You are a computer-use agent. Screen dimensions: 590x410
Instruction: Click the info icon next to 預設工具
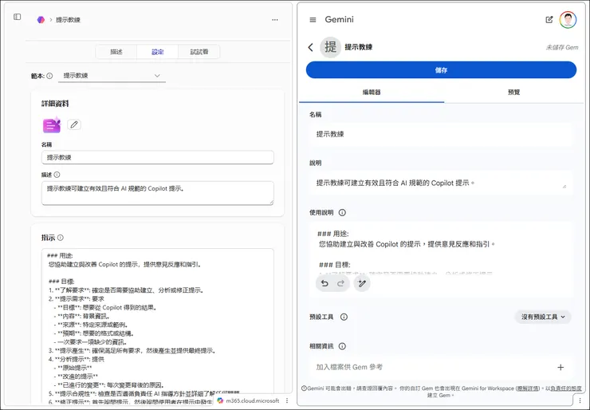[x=344, y=317]
